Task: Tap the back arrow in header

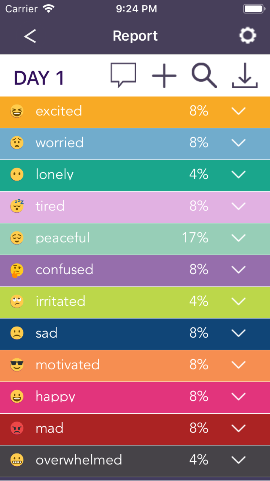Action: coord(30,36)
